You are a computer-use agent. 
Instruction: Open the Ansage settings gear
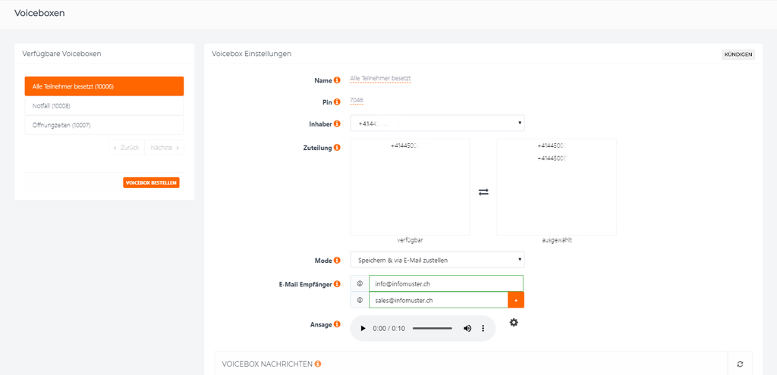pos(514,323)
